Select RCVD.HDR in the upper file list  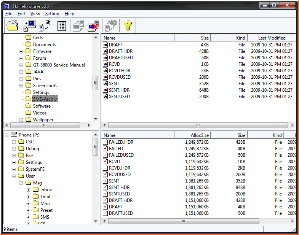[120, 71]
